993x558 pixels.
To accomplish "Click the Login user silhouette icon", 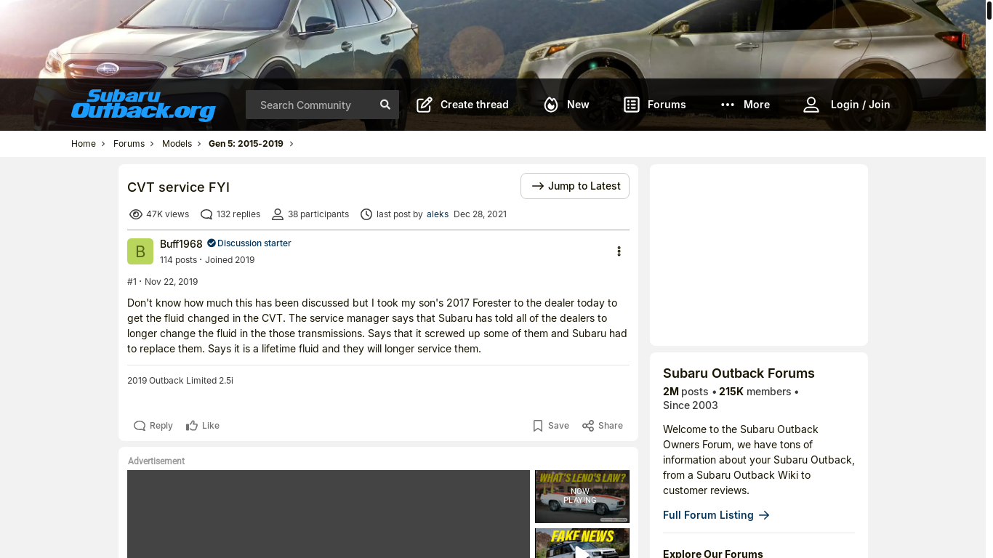I will pyautogui.click(x=811, y=105).
